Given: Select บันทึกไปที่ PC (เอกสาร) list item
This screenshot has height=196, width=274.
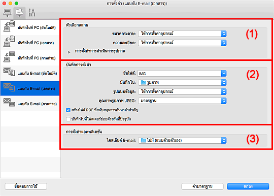Looking at the screenshot, I should pyautogui.click(x=30, y=43).
